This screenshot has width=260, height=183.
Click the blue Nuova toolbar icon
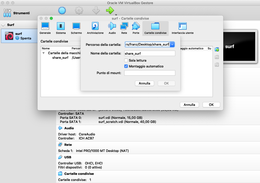tap(62, 10)
